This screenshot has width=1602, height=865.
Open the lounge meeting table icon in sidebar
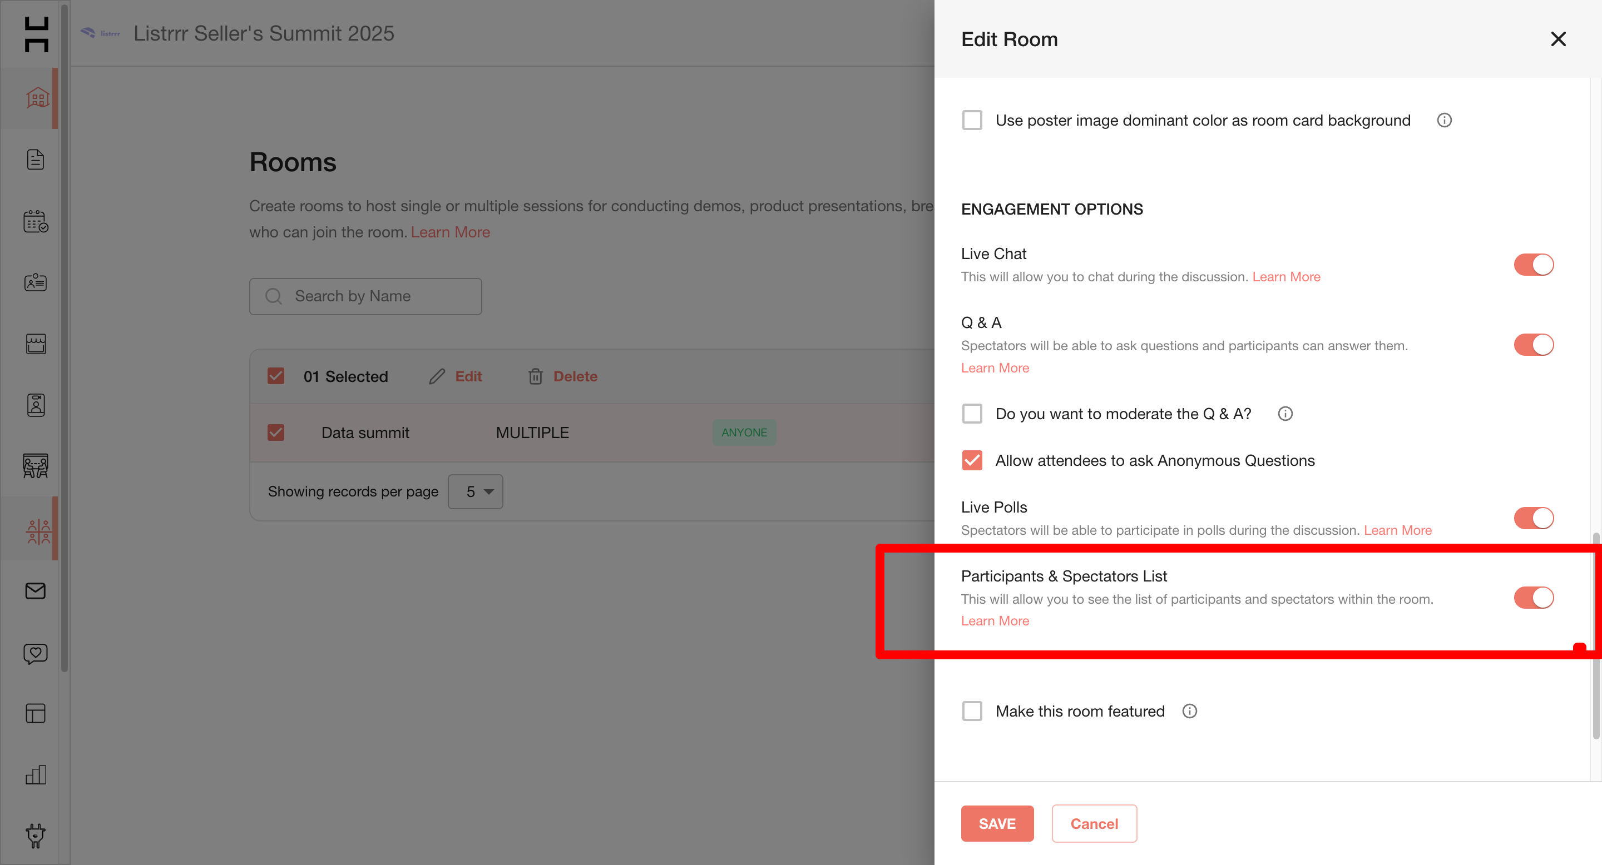click(36, 466)
